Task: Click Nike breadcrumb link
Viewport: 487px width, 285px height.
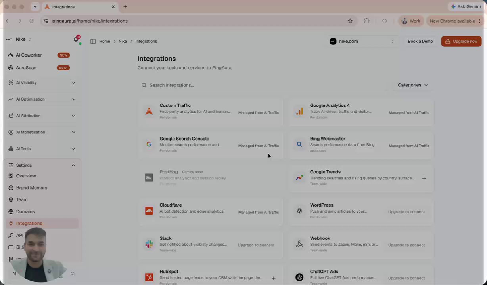Action: tap(123, 41)
